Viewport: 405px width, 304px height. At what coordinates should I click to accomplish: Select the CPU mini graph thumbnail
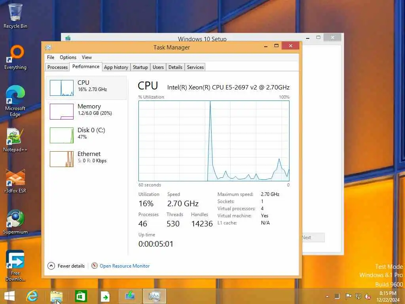(x=61, y=88)
